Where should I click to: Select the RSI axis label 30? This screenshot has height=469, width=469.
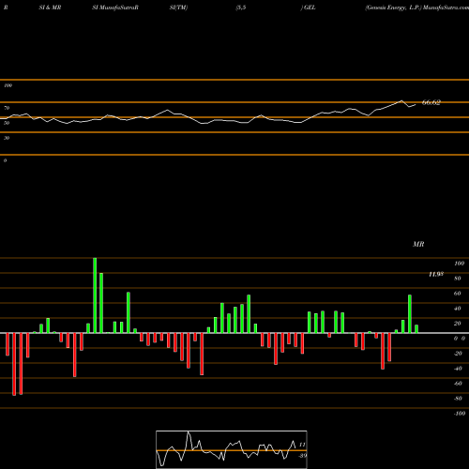(x=7, y=138)
